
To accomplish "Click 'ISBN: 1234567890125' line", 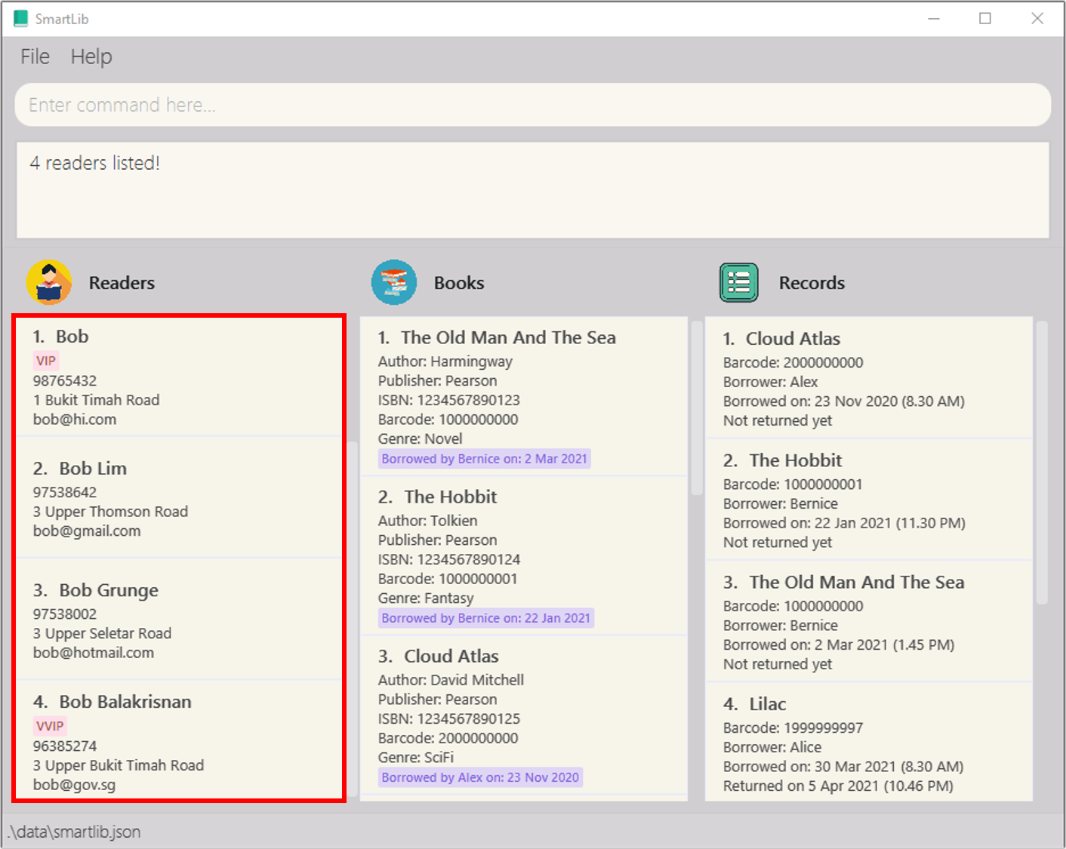I will pos(449,718).
